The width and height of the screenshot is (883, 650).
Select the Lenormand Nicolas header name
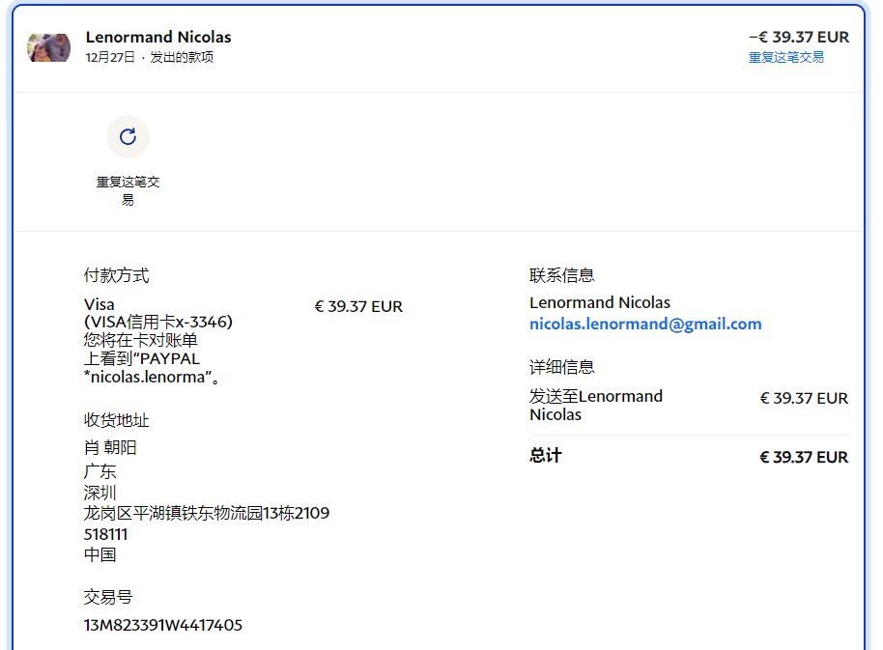(158, 37)
